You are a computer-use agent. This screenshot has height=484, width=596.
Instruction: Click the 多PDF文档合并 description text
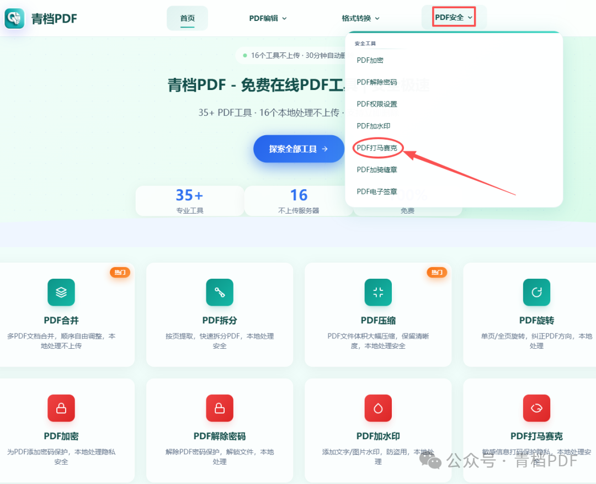pos(61,341)
